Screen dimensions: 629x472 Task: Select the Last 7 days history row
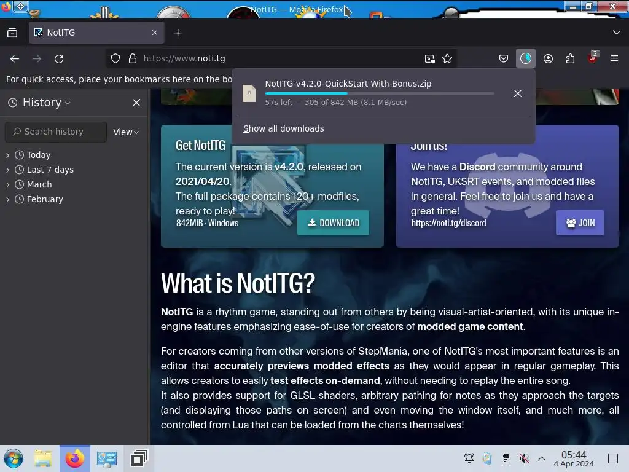coord(74,170)
